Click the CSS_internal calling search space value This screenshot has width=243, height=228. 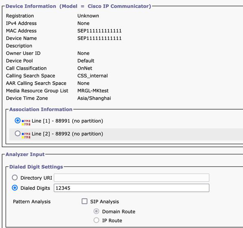click(x=93, y=76)
